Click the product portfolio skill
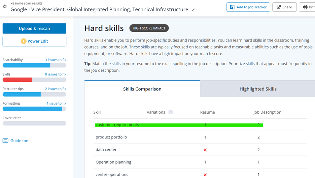Screen dimensions: 315x178 [x=111, y=137]
